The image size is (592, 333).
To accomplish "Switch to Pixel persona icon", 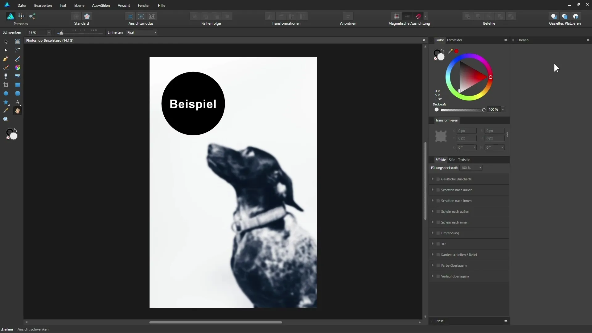I will [x=21, y=16].
